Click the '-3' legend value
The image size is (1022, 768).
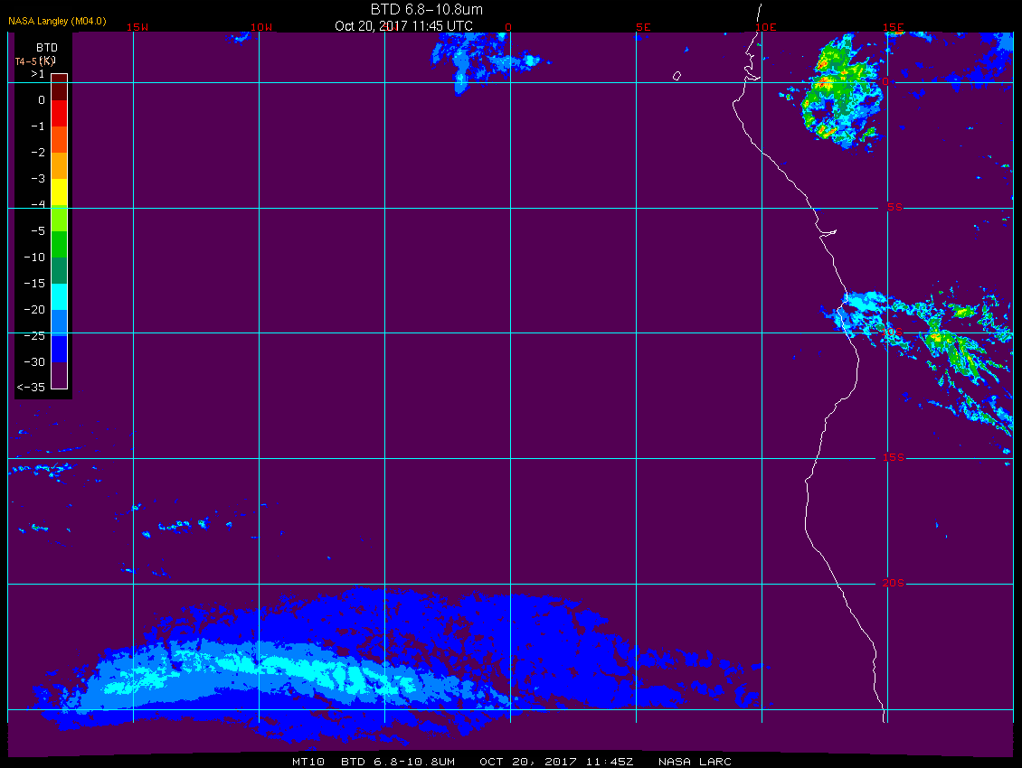[38, 179]
